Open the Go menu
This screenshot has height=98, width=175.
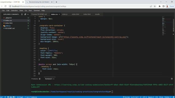(26, 11)
